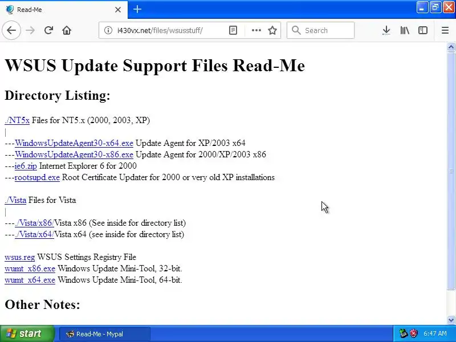Open page actions three-dot menu
456x342 pixels.
(x=256, y=30)
